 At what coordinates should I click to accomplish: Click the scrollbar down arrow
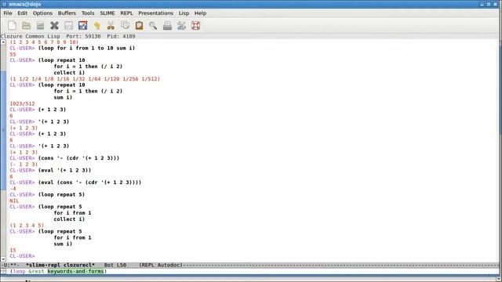(3, 259)
